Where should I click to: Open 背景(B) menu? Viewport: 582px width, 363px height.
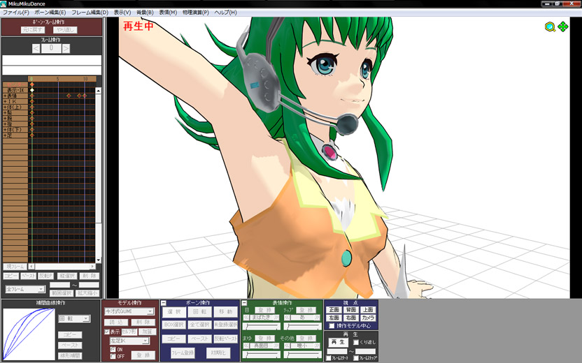point(145,13)
